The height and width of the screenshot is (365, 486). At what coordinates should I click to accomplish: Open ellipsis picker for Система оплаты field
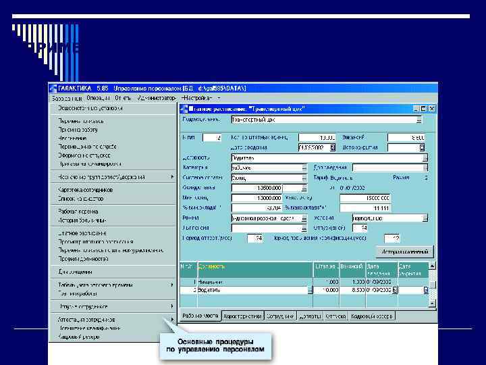point(304,178)
